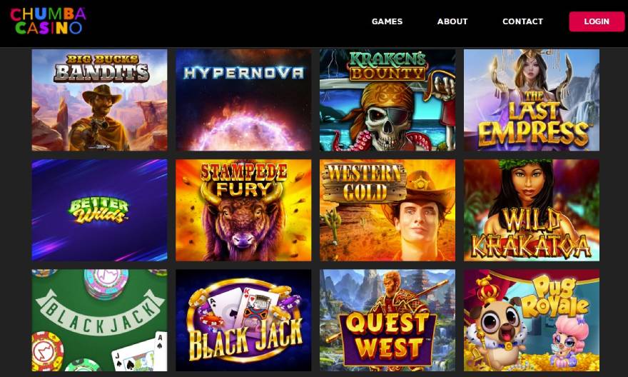Choose the Western Gold game
This screenshot has width=628, height=377.
388,210
